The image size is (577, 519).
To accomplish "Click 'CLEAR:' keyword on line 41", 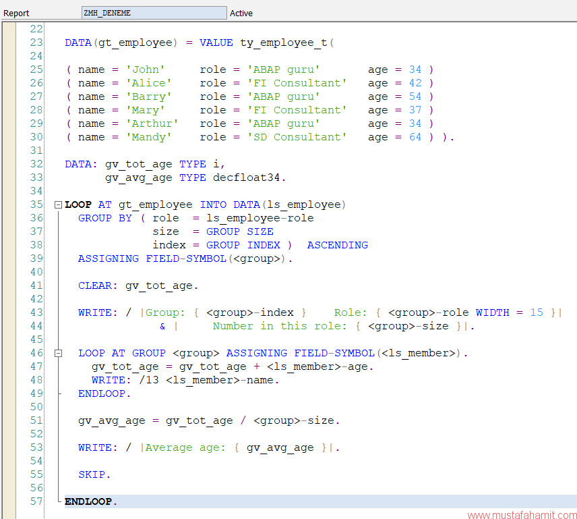I will tap(98, 286).
